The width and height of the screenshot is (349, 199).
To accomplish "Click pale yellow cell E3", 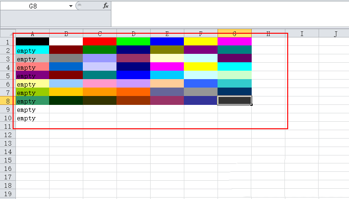I will pyautogui.click(x=167, y=59).
